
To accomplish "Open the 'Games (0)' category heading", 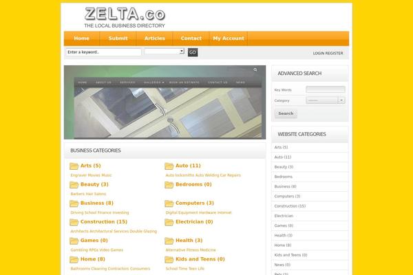I will [94, 241].
